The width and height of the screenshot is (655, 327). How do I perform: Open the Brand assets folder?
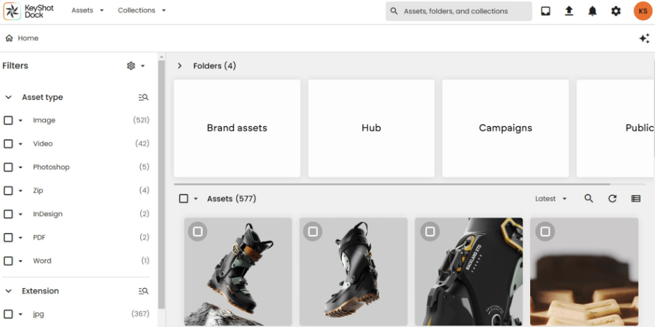pyautogui.click(x=237, y=128)
